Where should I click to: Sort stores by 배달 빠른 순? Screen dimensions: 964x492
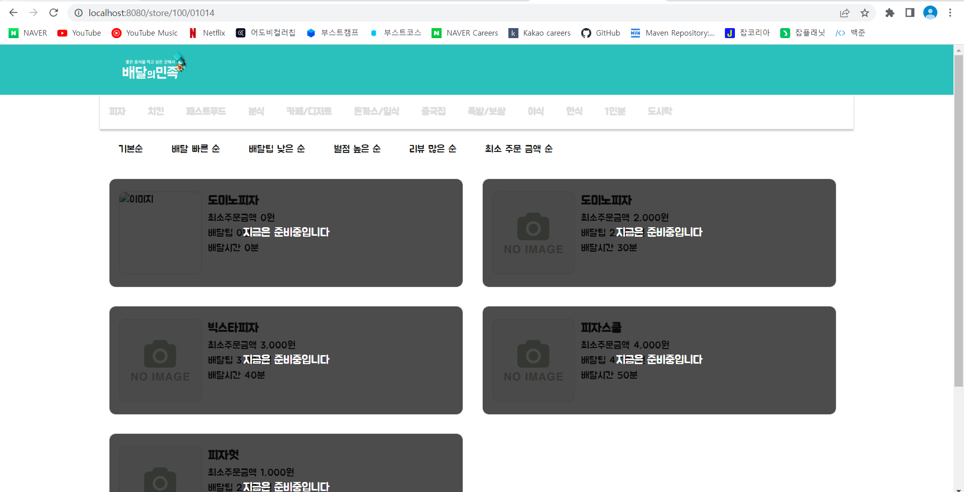[x=196, y=148]
